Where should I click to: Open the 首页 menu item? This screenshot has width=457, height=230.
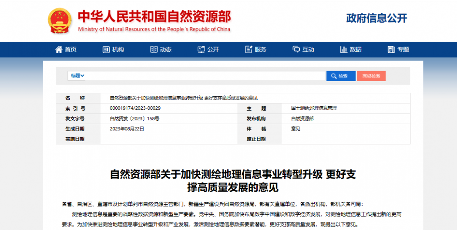[71, 50]
